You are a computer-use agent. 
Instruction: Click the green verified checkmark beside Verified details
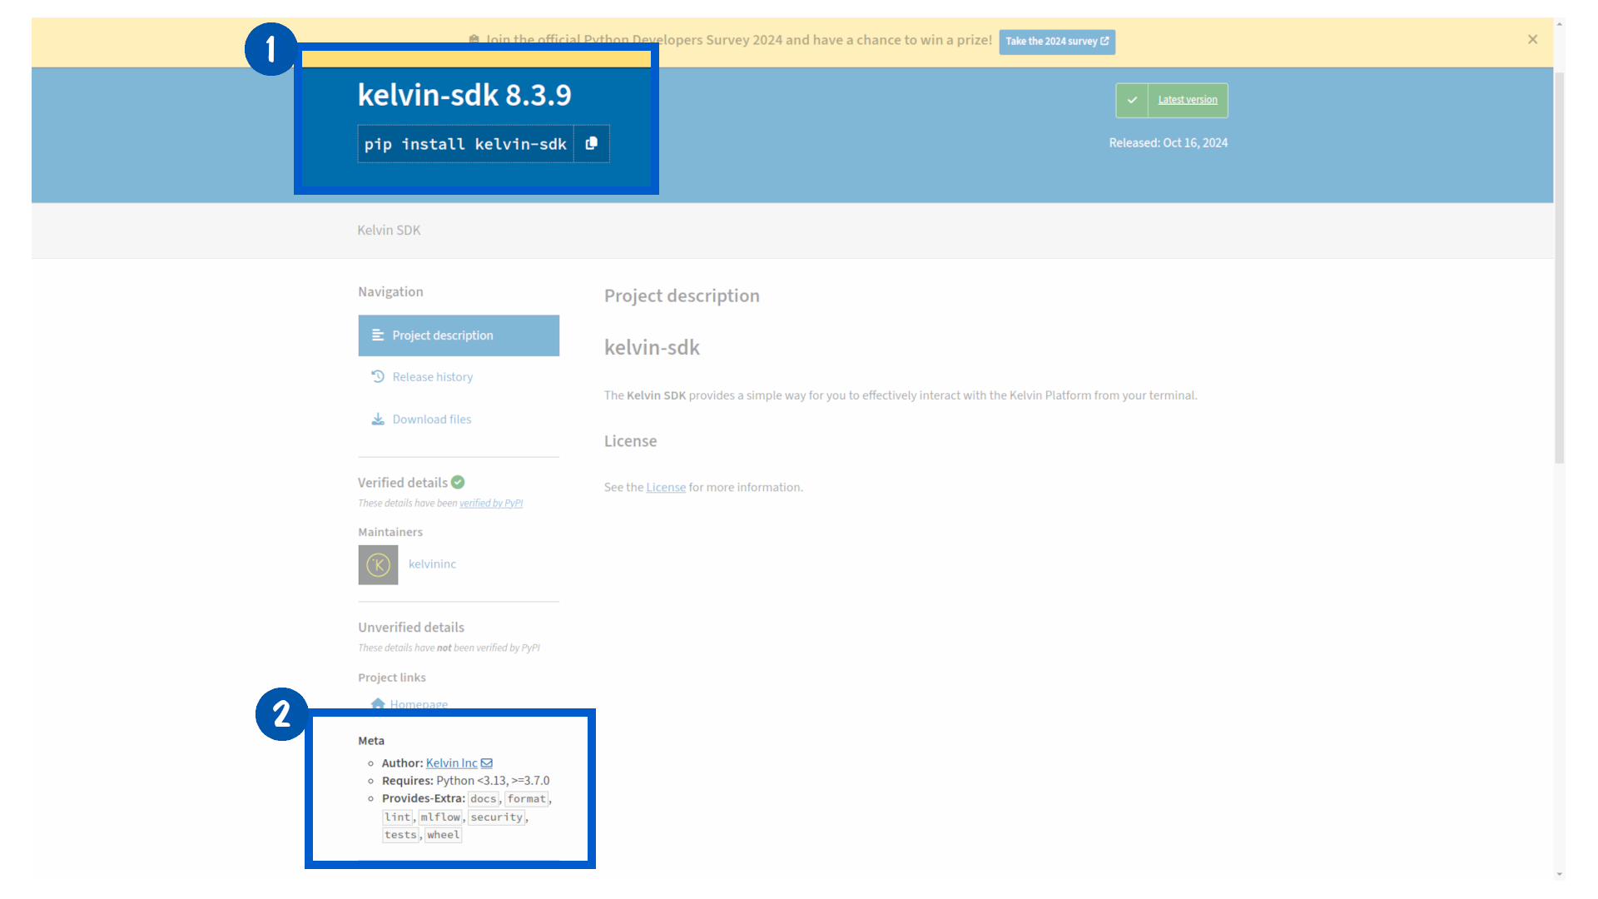coord(459,481)
